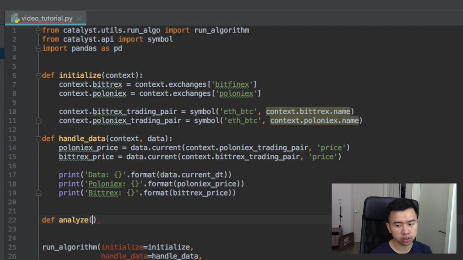The width and height of the screenshot is (463, 260).
Task: Click the fold end marker at line 11
Action: 38,121
